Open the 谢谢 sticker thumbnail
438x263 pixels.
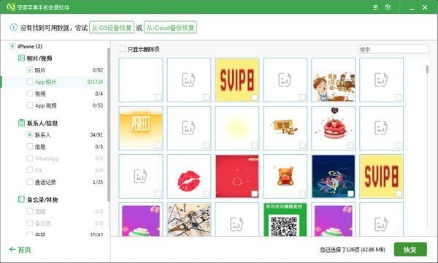coord(285,128)
